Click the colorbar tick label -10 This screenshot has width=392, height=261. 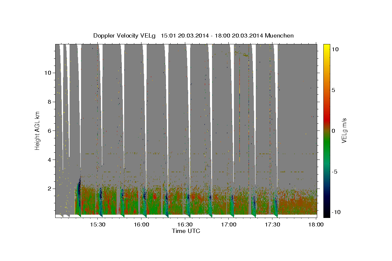pos(336,212)
